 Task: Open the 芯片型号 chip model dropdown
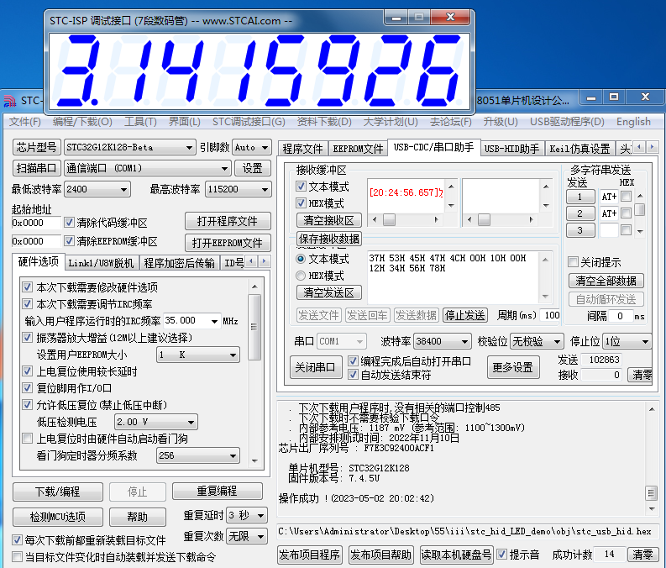pyautogui.click(x=130, y=147)
